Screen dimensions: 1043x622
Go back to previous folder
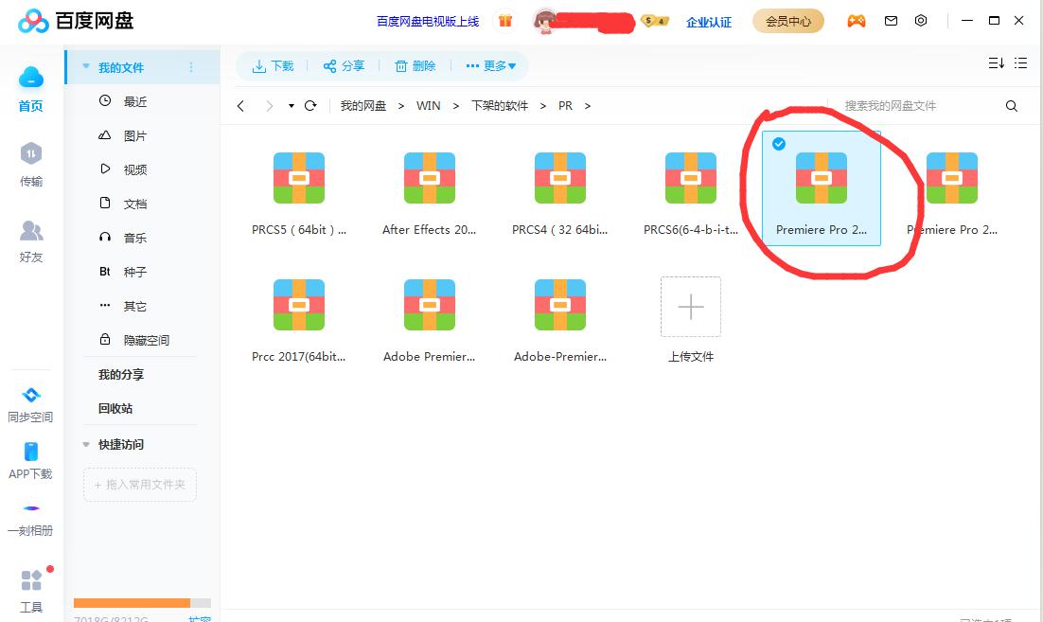click(x=240, y=106)
